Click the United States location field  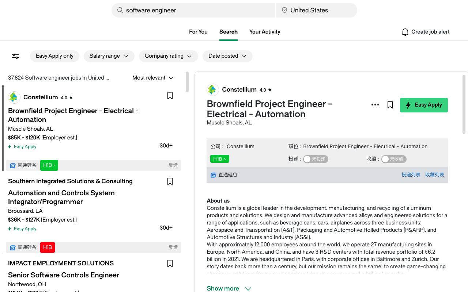pos(317,10)
